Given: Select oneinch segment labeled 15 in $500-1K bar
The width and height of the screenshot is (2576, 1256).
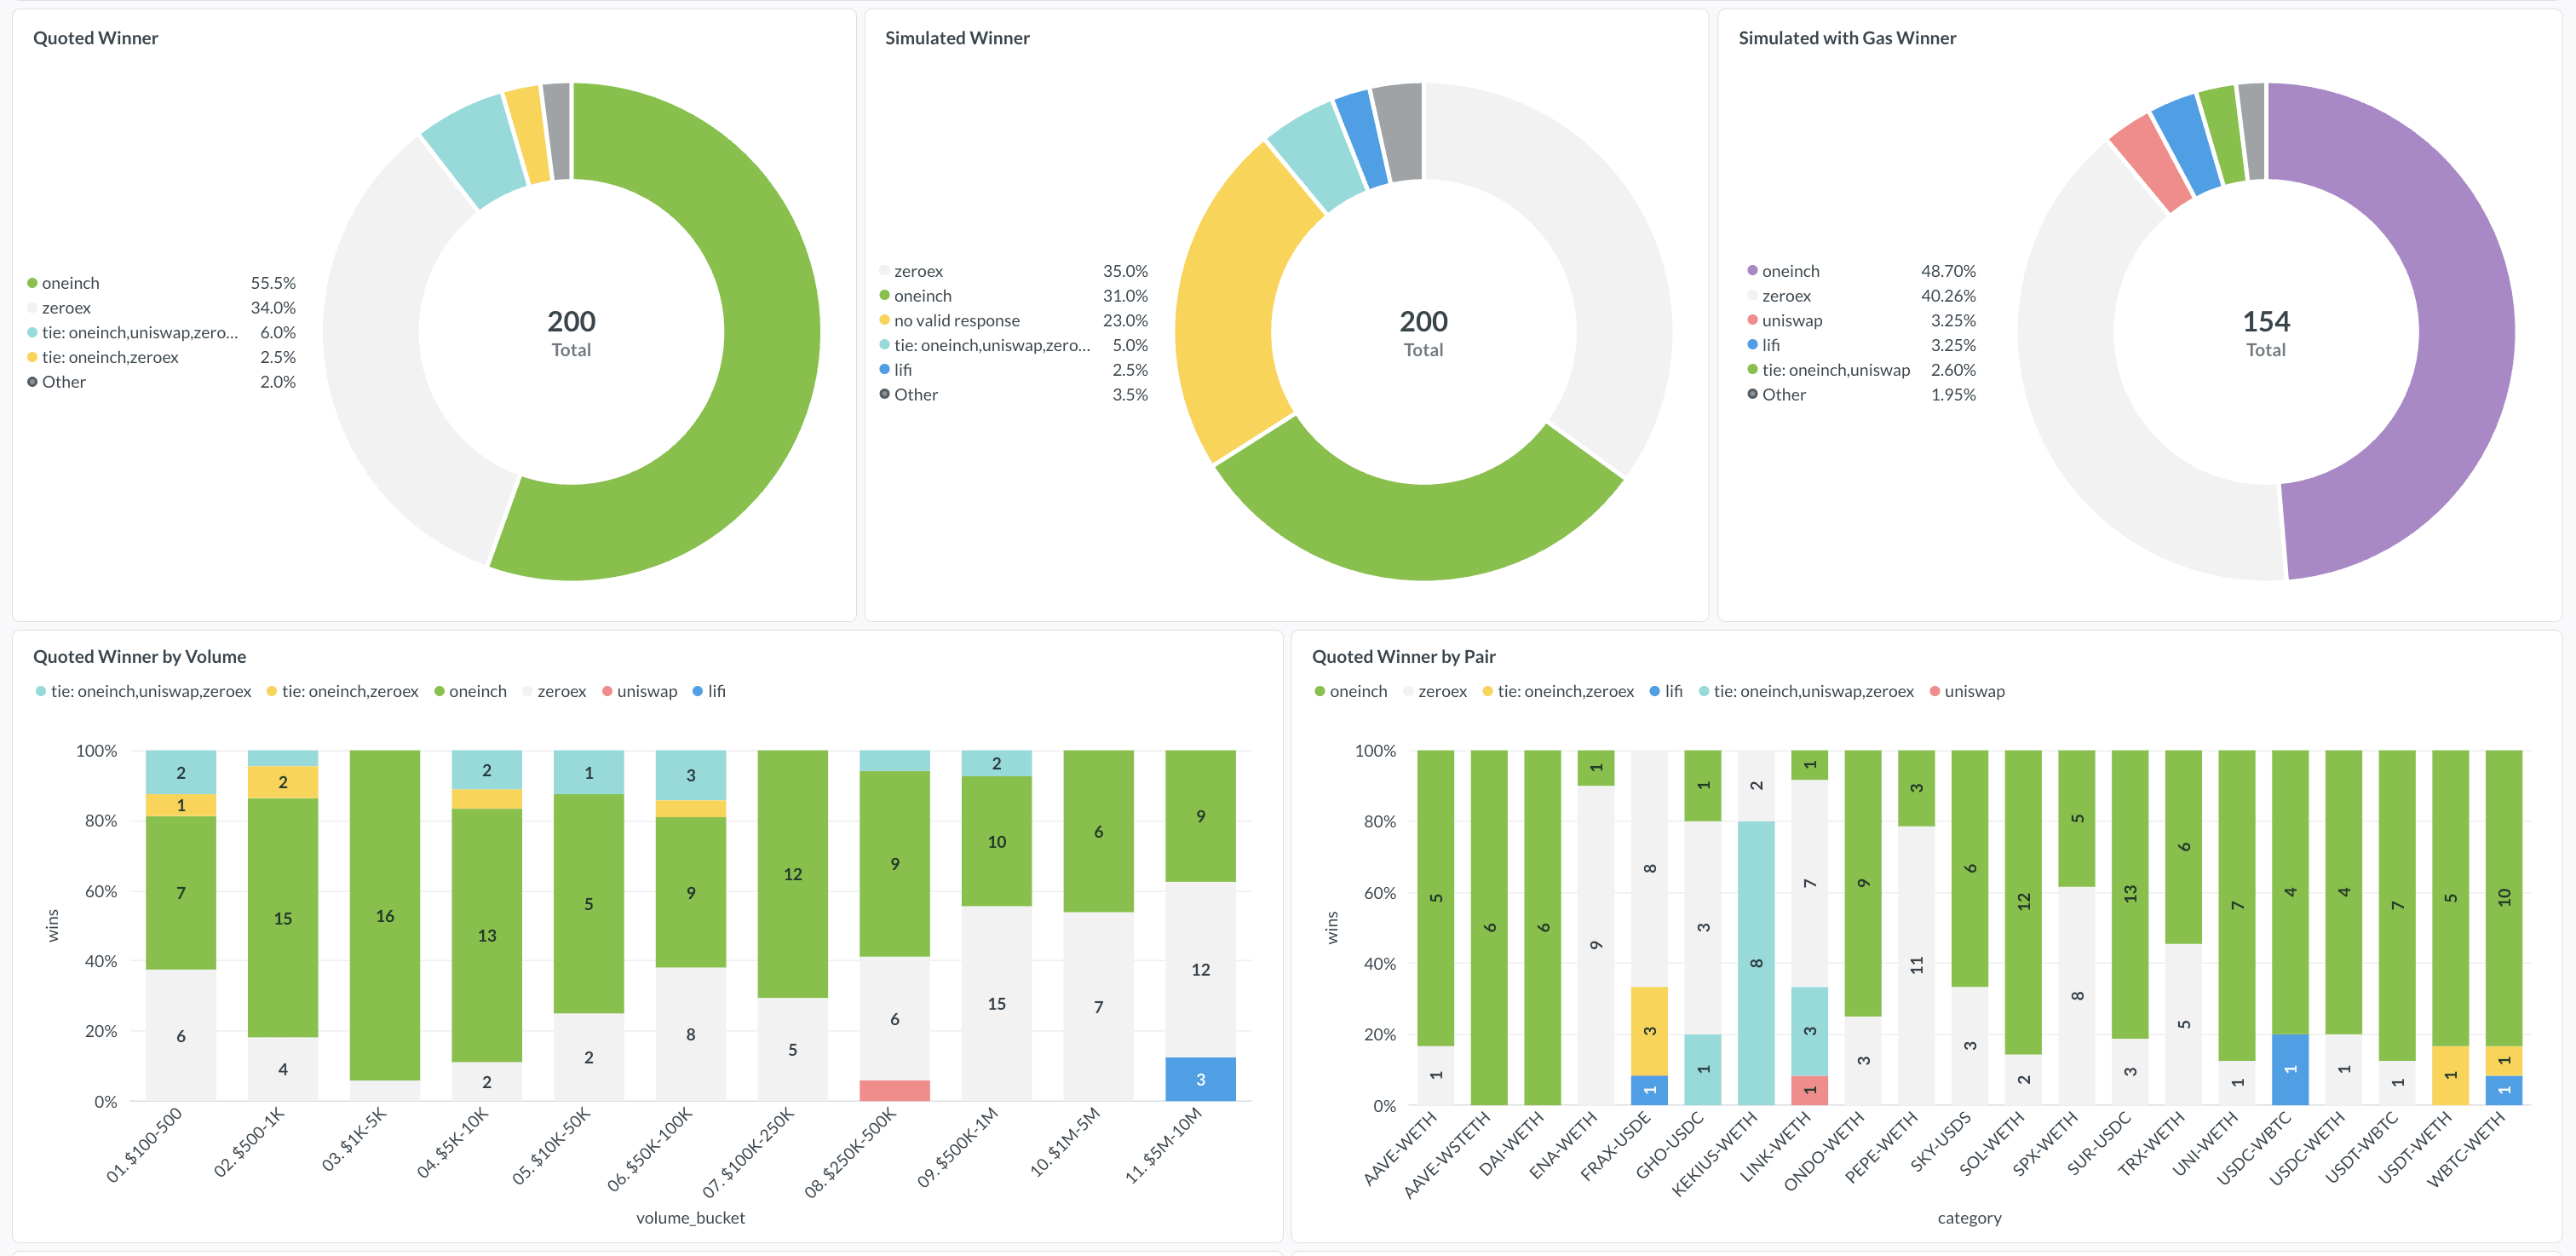Looking at the screenshot, I should click(x=283, y=917).
